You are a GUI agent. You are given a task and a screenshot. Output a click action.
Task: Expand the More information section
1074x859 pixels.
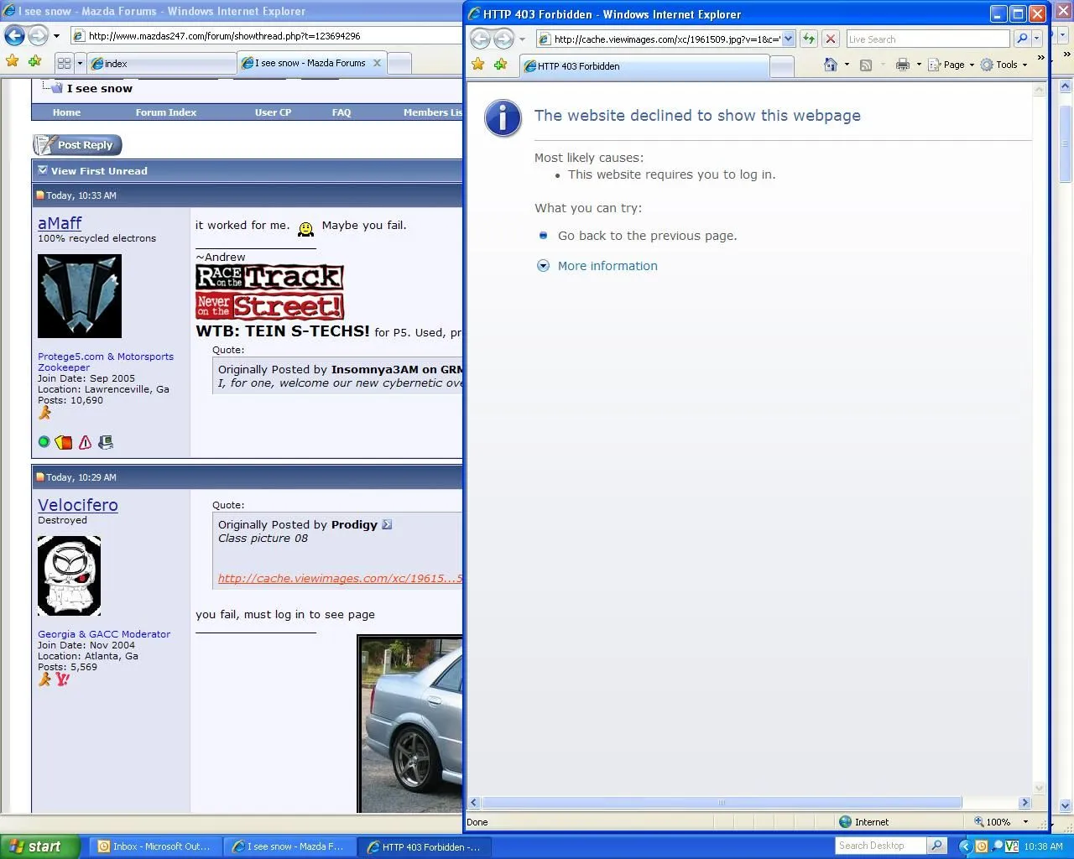(607, 266)
